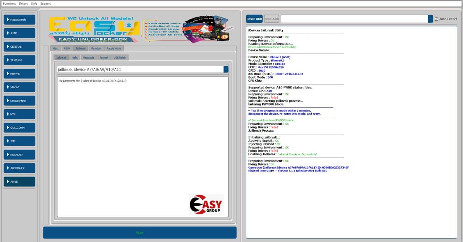Switch to the Hello sub-tab
The image size is (463, 242).
[75, 58]
